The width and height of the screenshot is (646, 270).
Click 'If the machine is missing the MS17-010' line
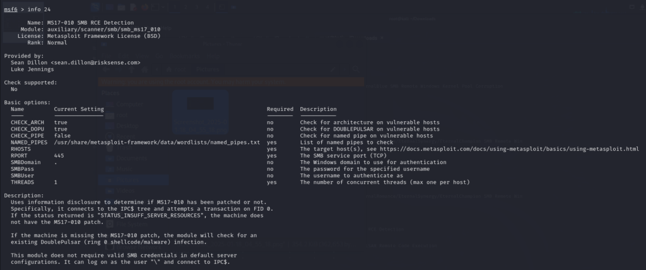coord(134,235)
